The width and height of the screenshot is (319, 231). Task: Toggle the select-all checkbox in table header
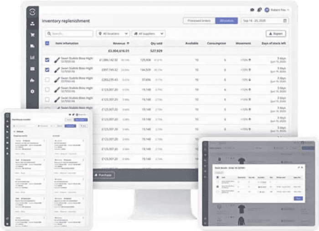tap(47, 43)
